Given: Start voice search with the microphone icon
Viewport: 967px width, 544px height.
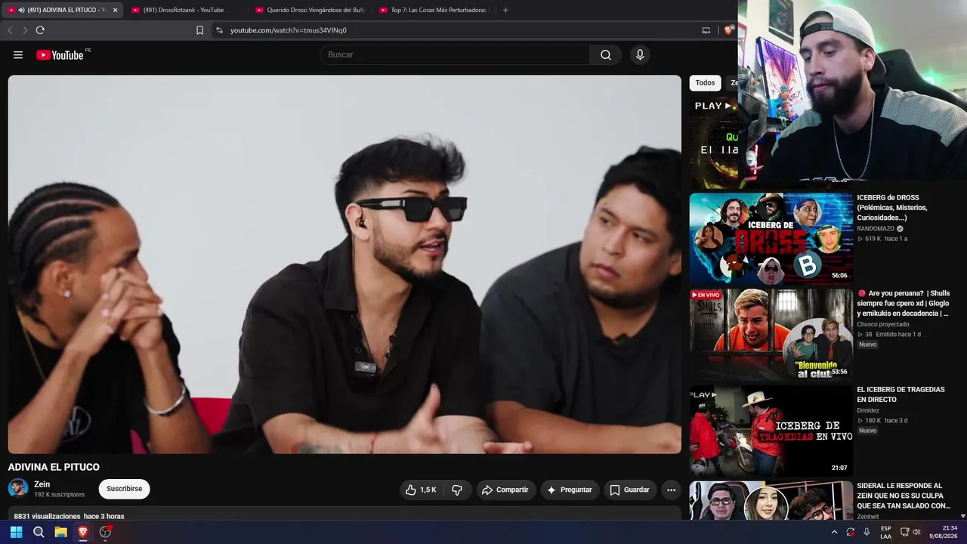Looking at the screenshot, I should coord(640,54).
